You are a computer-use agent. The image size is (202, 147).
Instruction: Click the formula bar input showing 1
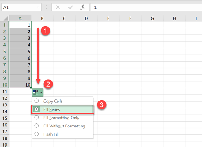pos(146,7)
